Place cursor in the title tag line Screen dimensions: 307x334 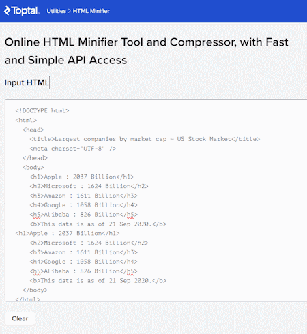145,139
